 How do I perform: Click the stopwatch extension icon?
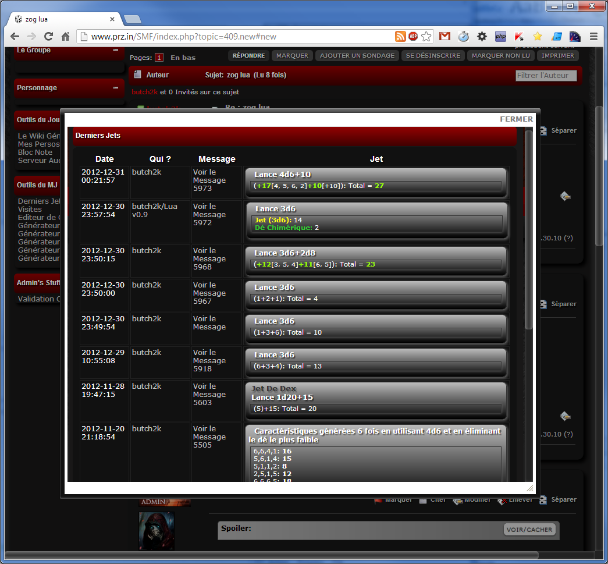point(463,36)
